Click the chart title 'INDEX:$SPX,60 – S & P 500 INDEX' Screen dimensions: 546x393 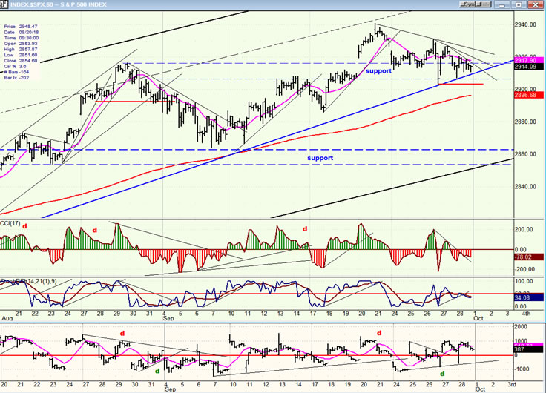tap(59, 4)
